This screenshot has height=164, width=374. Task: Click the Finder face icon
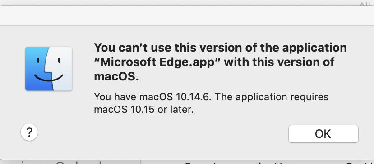click(x=49, y=68)
